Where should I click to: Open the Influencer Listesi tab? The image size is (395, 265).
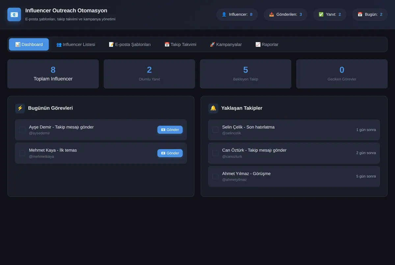click(76, 44)
